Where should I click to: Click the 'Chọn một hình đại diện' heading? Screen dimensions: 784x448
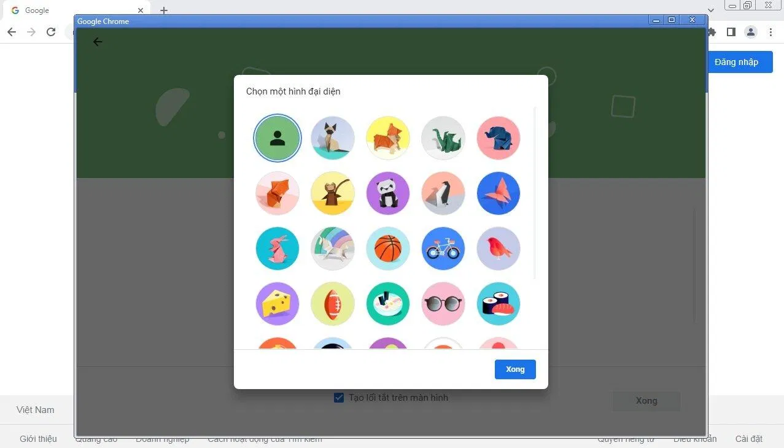tap(293, 91)
